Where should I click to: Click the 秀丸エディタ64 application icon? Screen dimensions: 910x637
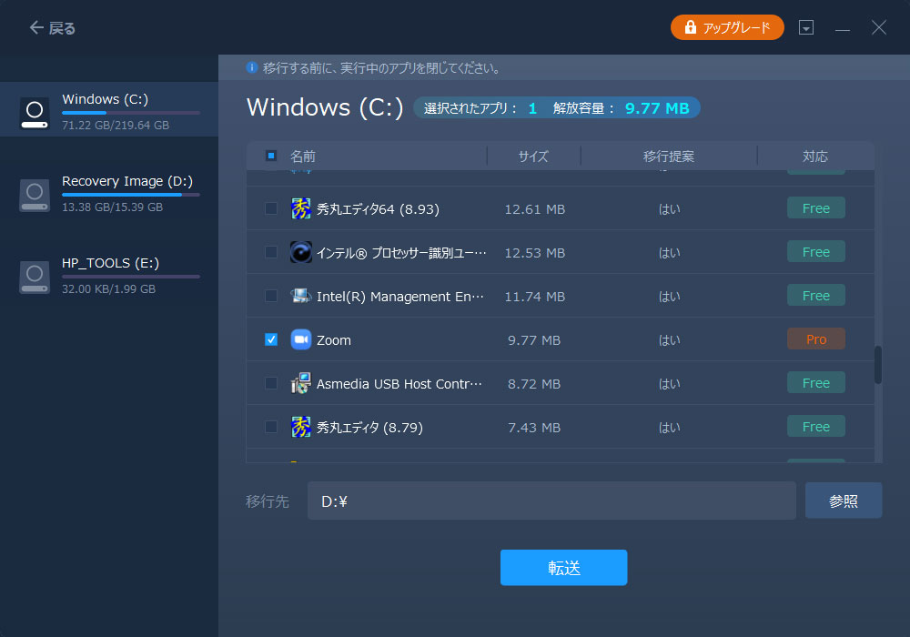coord(301,208)
